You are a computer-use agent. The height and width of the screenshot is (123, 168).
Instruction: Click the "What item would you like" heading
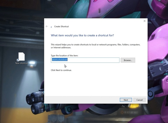[x=82, y=35]
